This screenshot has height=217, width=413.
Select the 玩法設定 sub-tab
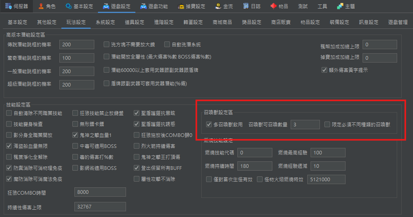tap(76, 22)
